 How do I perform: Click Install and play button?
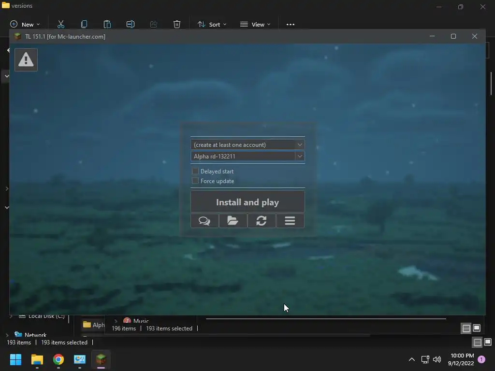(x=247, y=202)
